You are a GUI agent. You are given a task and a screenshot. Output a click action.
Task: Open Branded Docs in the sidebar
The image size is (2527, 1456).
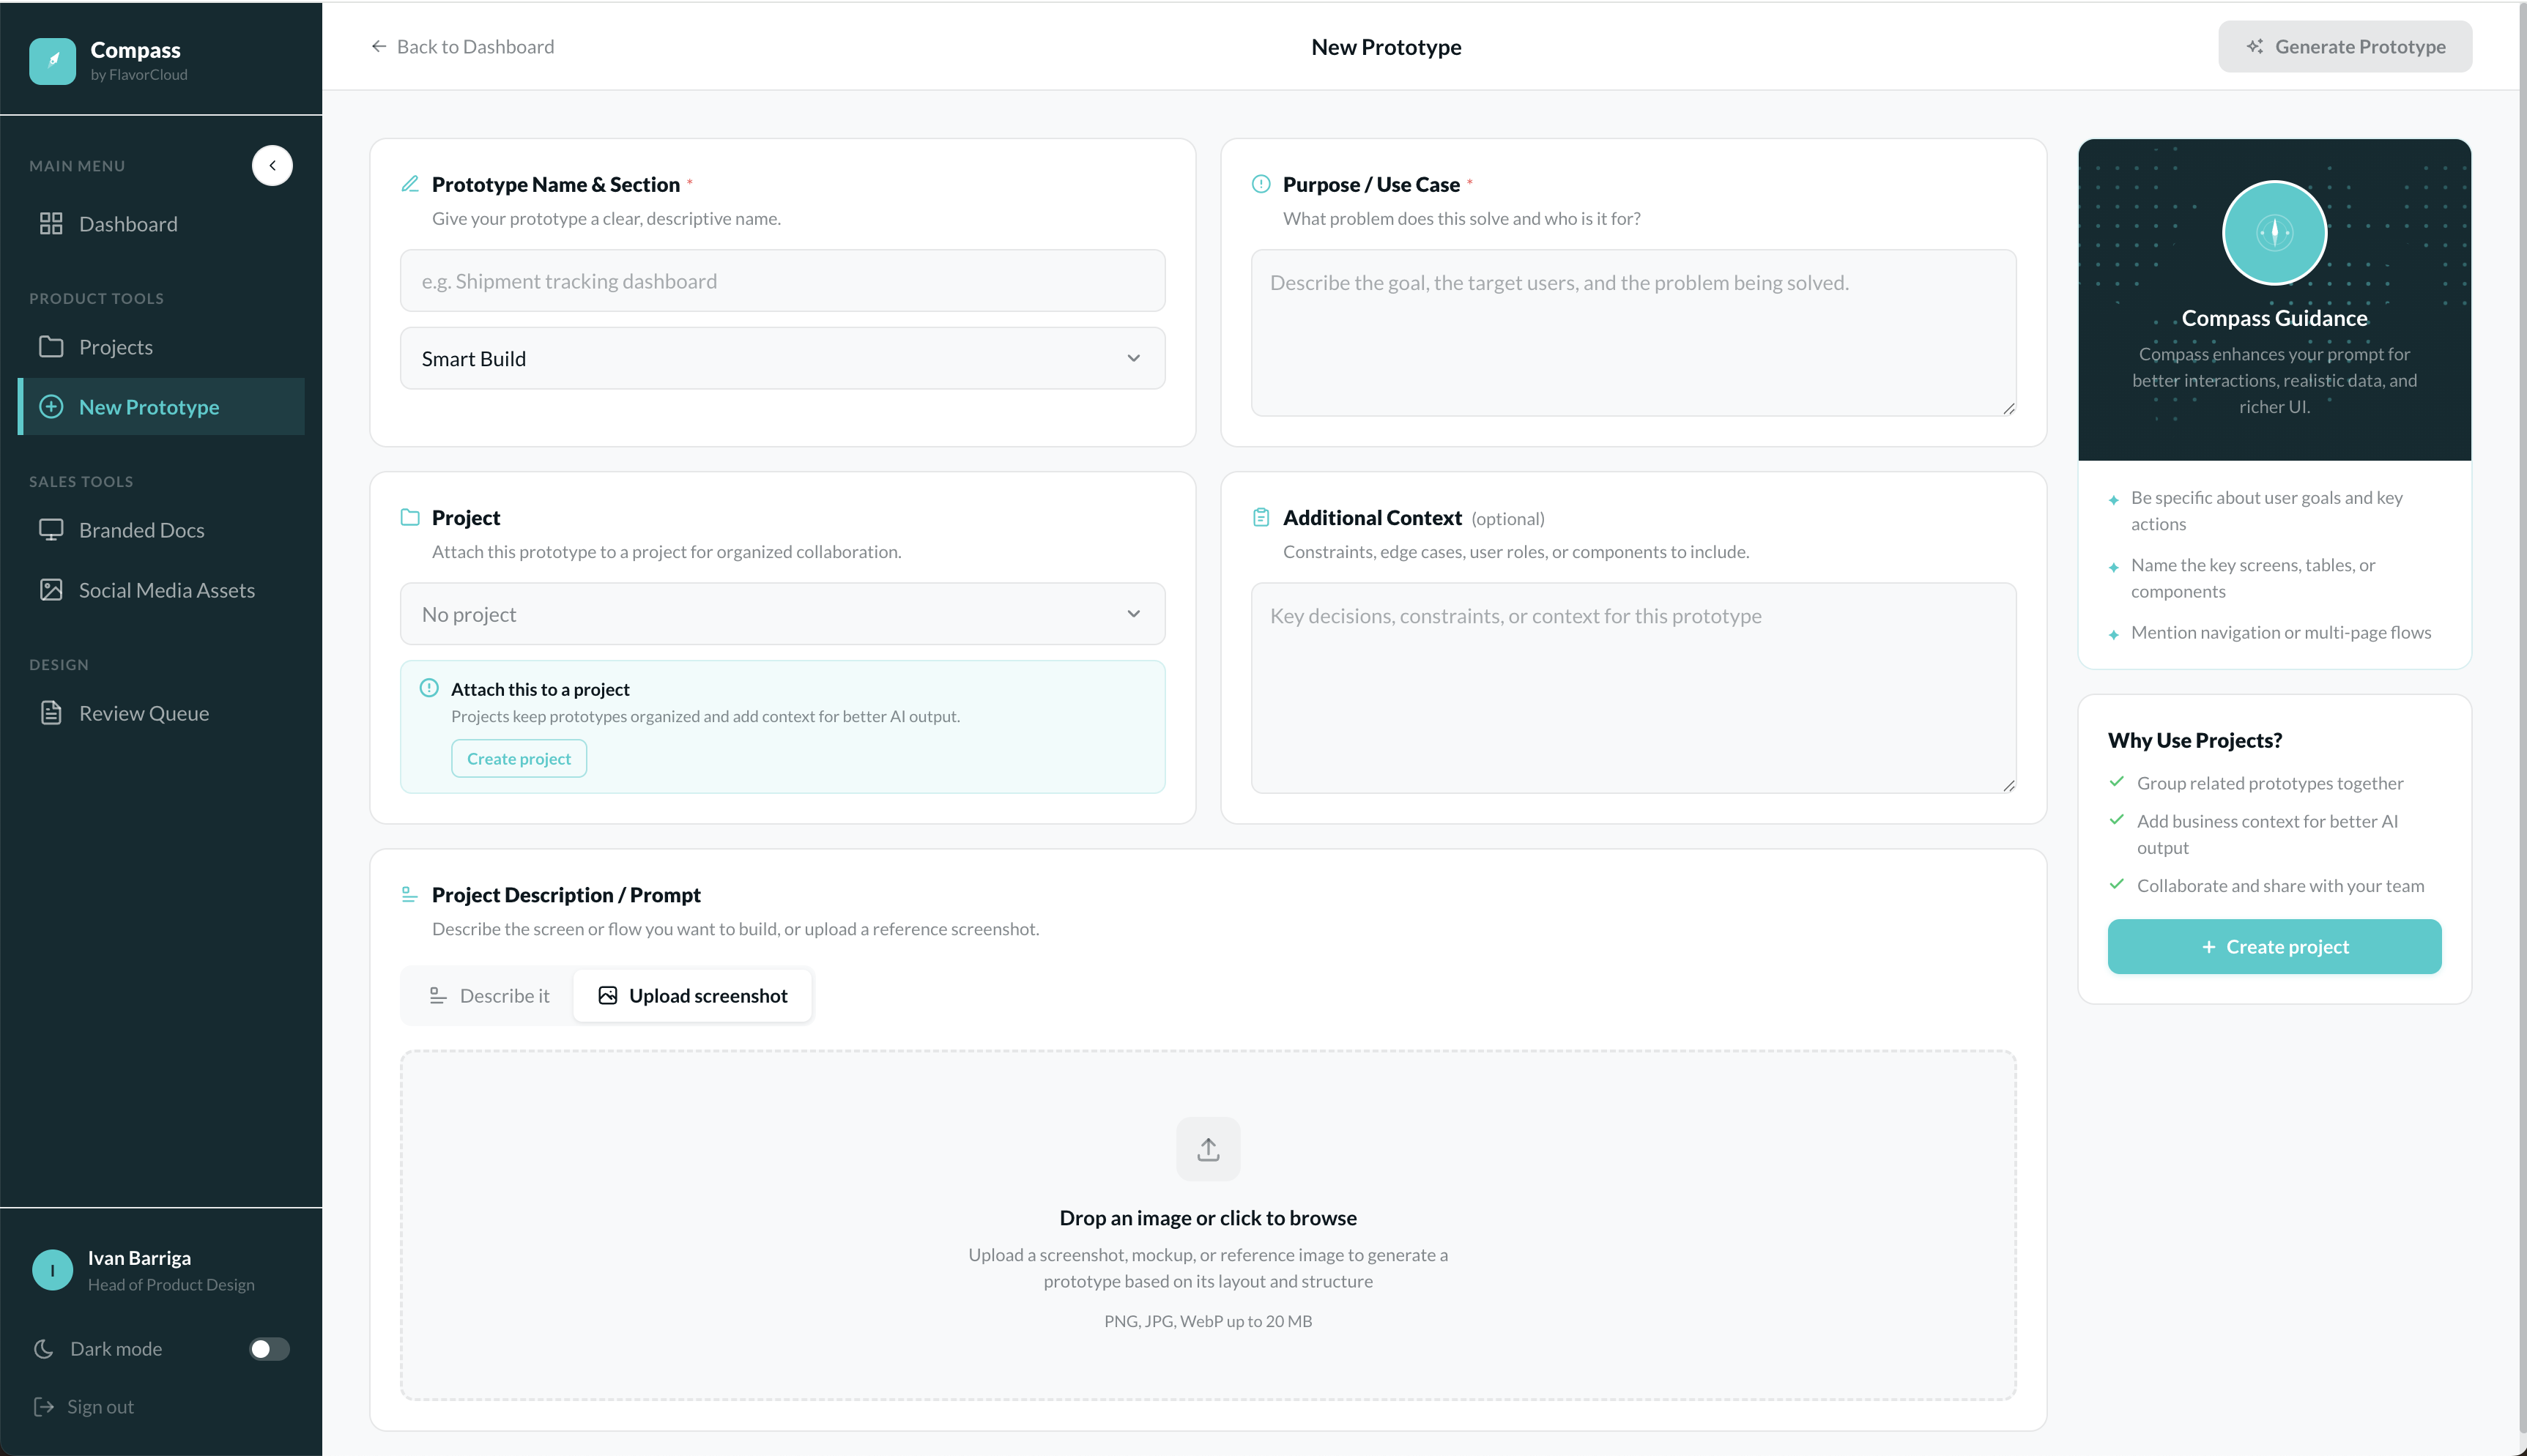click(161, 530)
